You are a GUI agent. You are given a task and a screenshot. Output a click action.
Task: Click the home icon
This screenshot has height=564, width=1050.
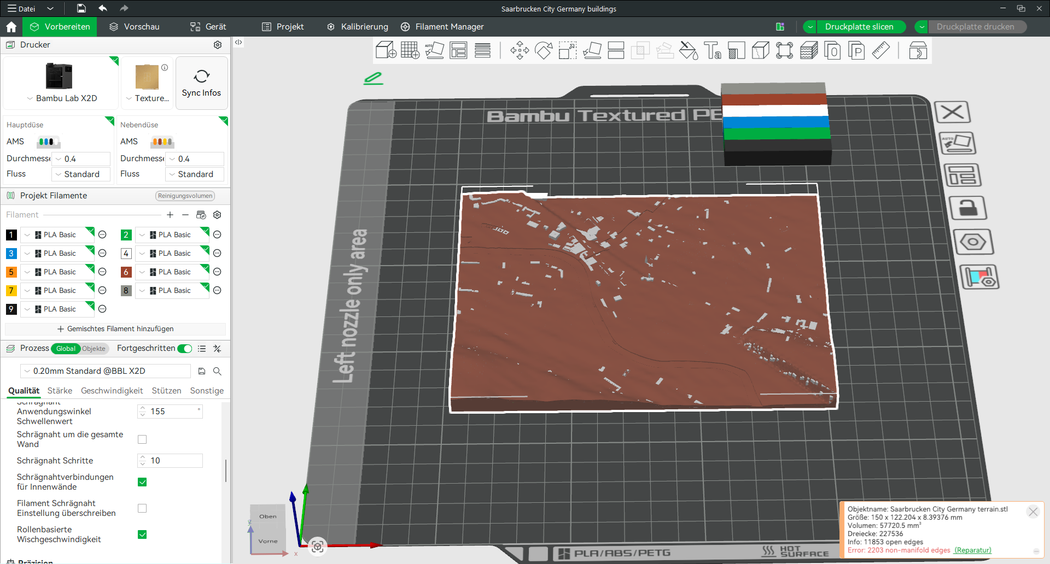click(11, 27)
